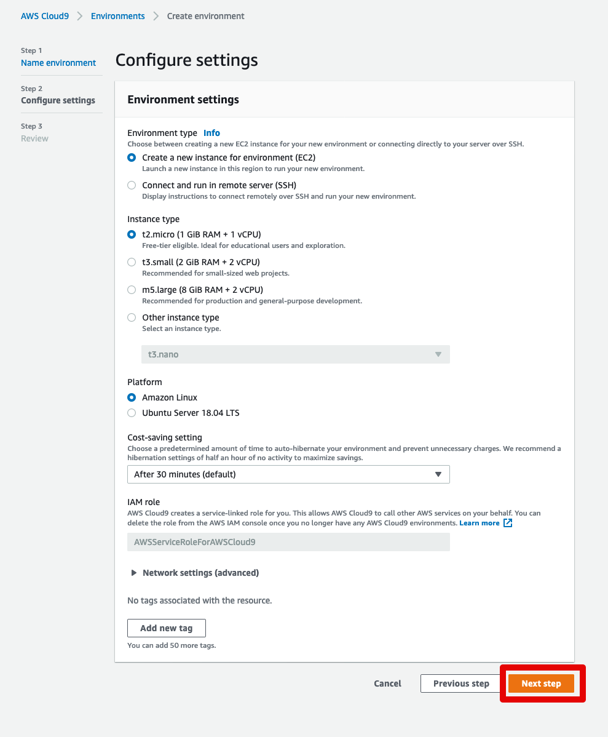Image resolution: width=608 pixels, height=737 pixels.
Task: Expand Network settings (advanced)
Action: 200,572
